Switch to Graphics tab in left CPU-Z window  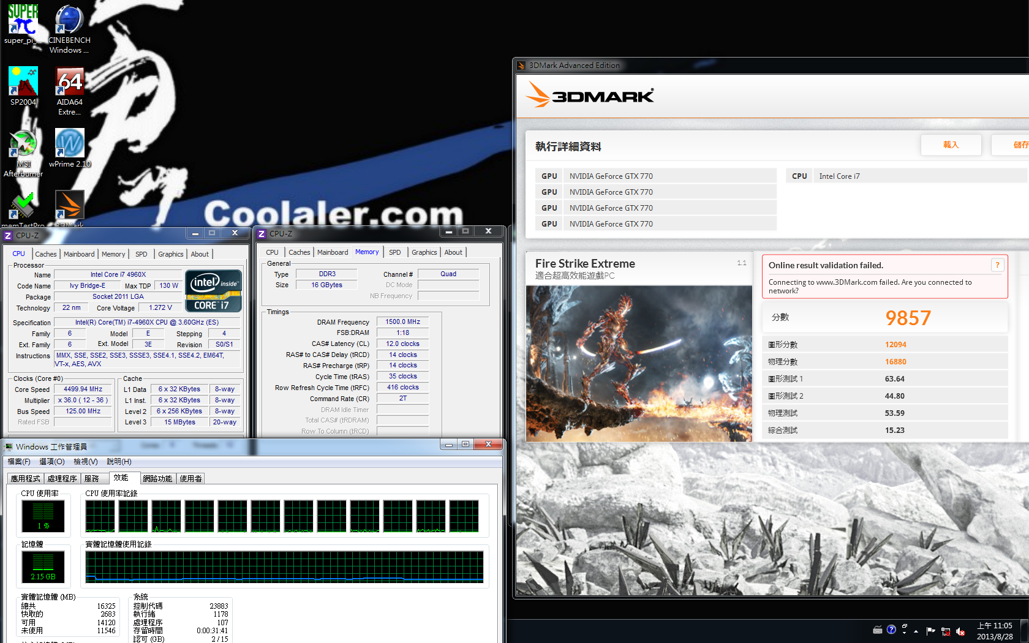(171, 254)
